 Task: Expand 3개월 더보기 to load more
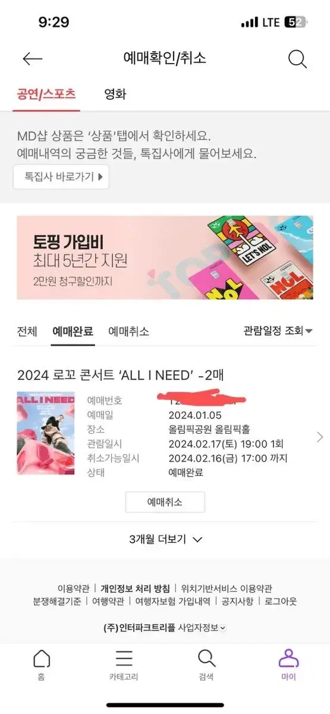click(165, 539)
